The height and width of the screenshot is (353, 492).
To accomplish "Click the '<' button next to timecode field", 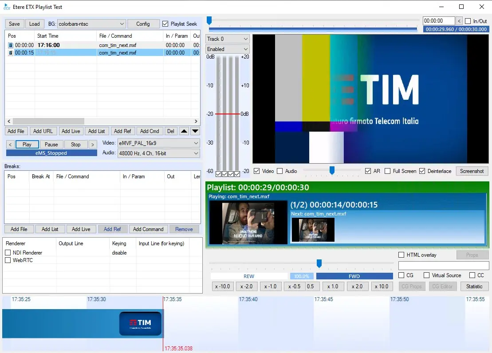I will pos(459,21).
